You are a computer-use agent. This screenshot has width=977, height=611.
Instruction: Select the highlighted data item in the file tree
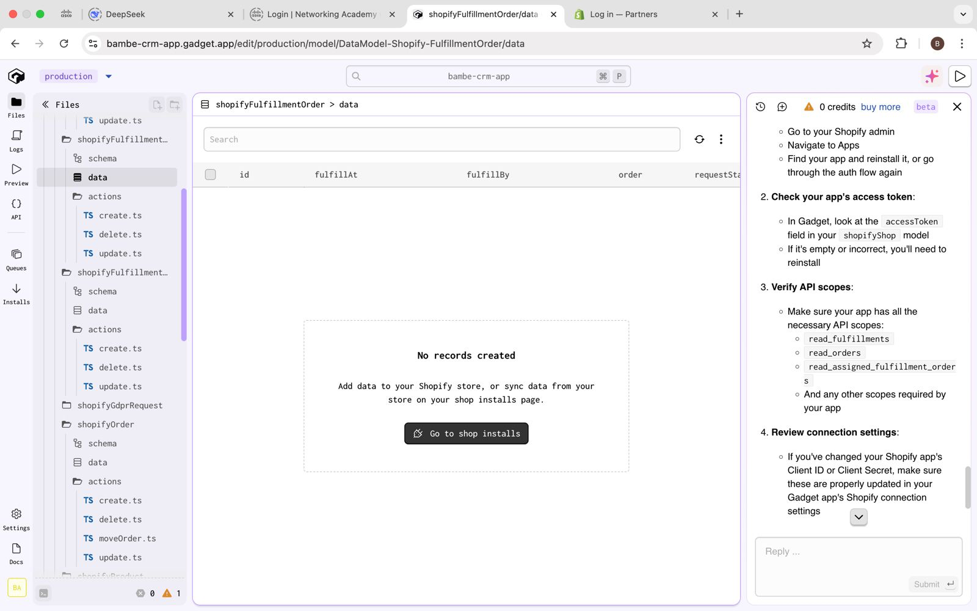pyautogui.click(x=107, y=177)
